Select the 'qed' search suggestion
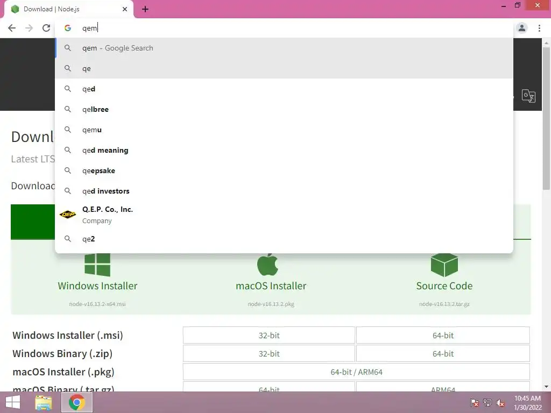Screen dimensions: 551x413 pyautogui.click(x=284, y=89)
